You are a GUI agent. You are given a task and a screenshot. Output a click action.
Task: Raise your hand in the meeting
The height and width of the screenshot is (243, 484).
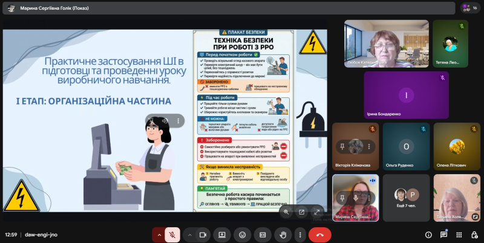(283, 235)
